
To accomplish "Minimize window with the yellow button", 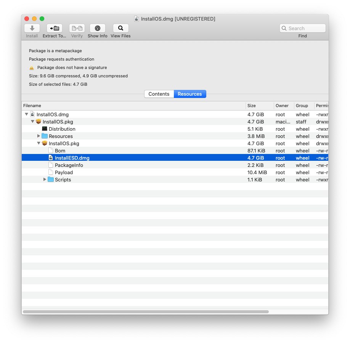I will pyautogui.click(x=34, y=19).
